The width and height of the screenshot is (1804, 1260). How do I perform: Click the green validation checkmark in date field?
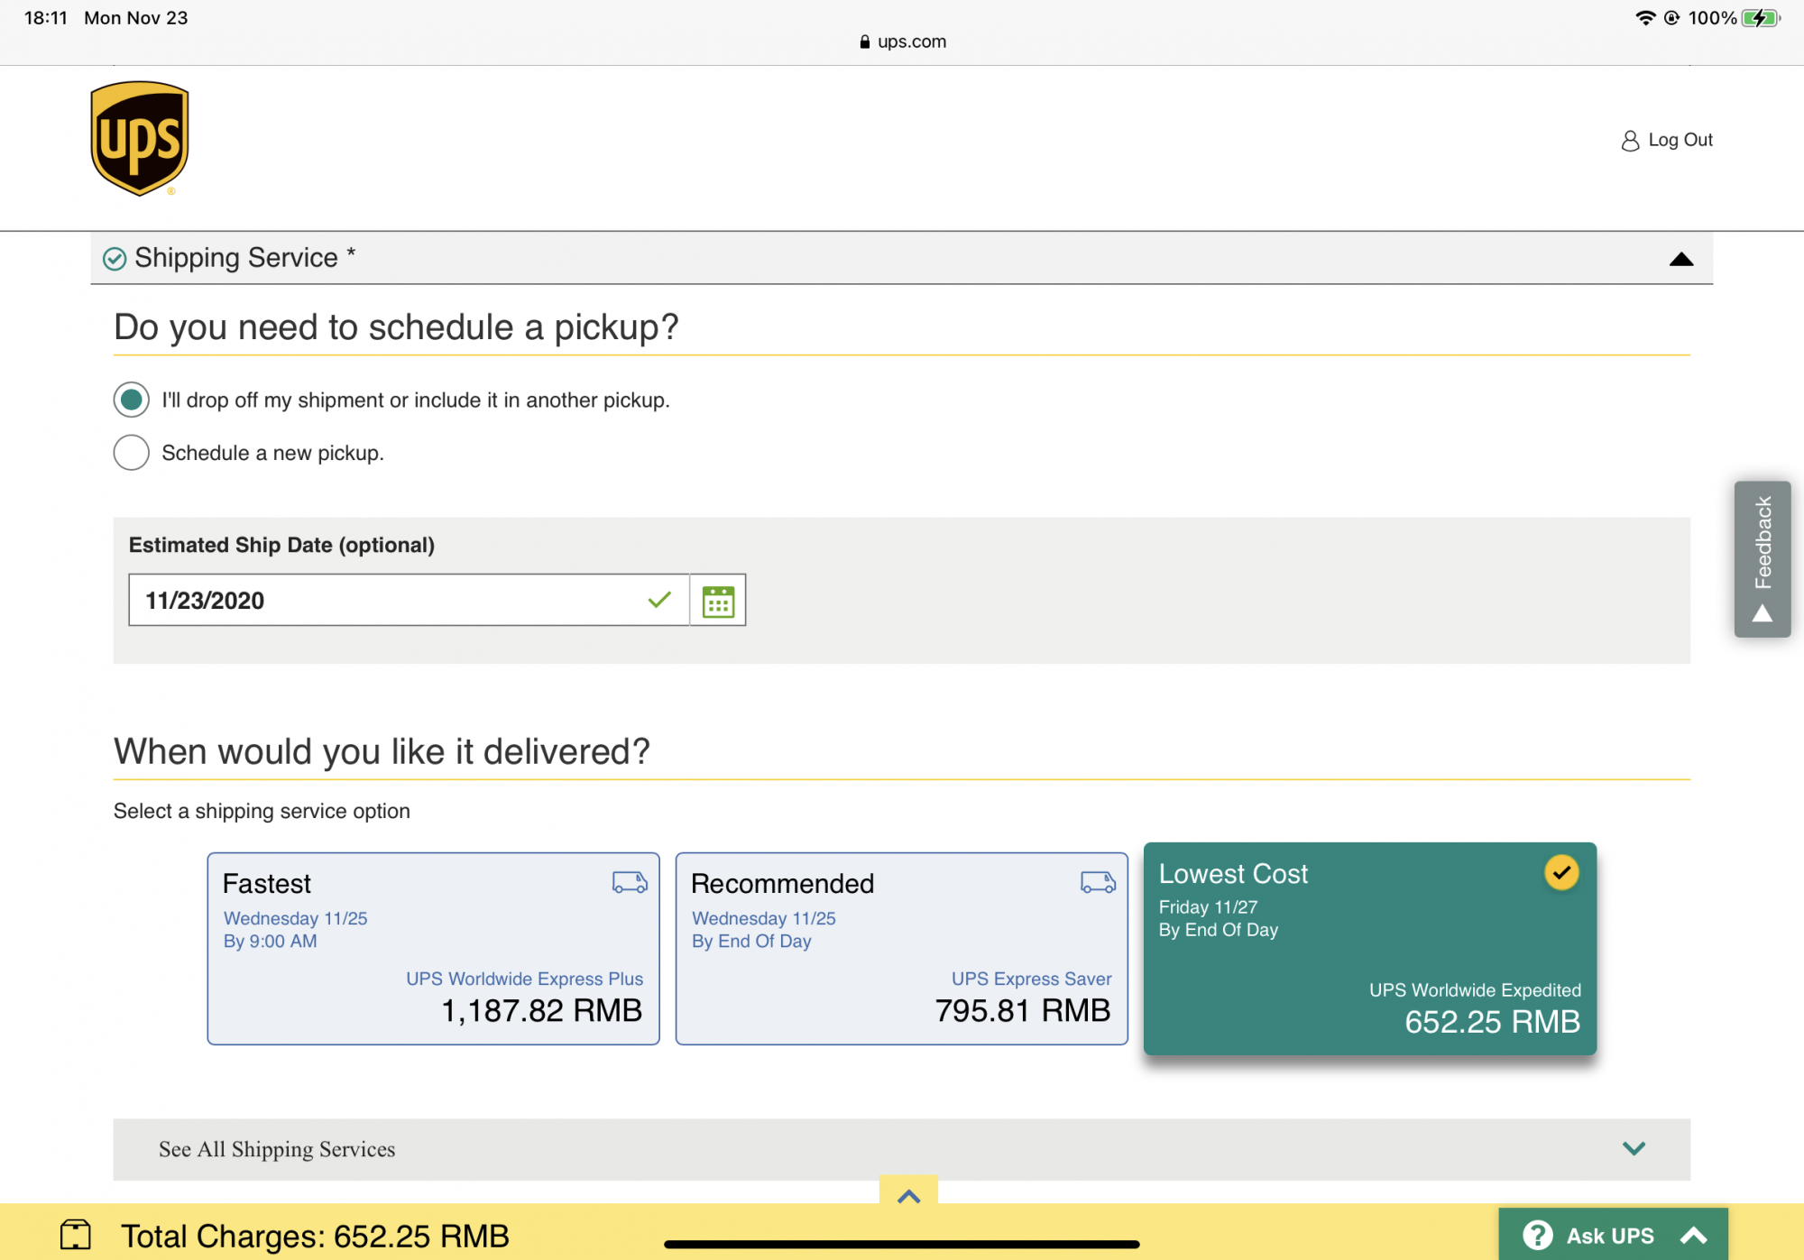659,599
